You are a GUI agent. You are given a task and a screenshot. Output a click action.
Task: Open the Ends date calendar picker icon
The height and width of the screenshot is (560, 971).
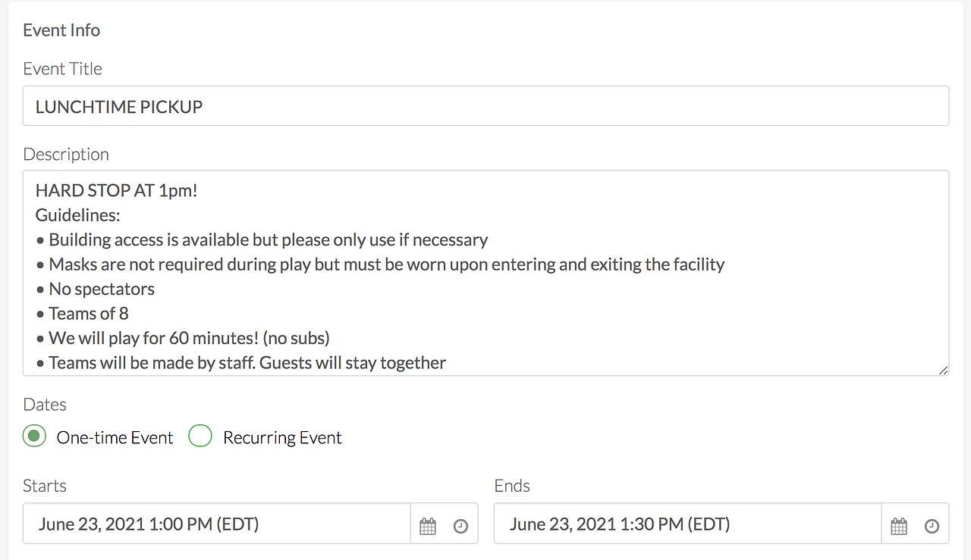coord(899,526)
